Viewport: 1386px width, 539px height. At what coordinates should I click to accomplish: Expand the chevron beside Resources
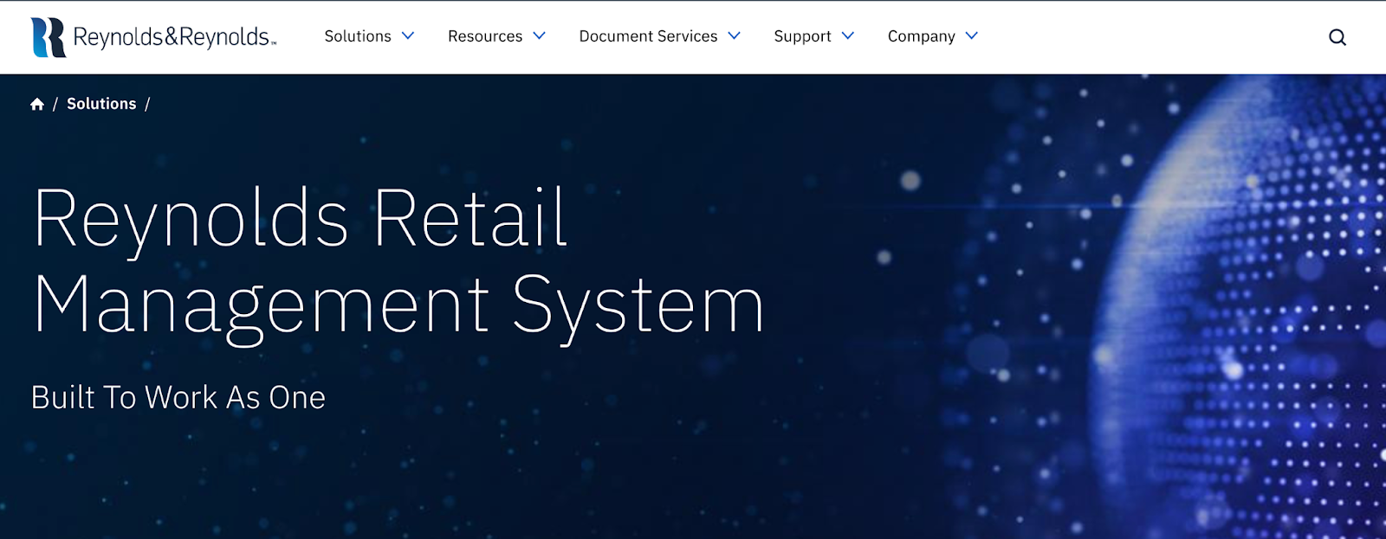point(540,36)
